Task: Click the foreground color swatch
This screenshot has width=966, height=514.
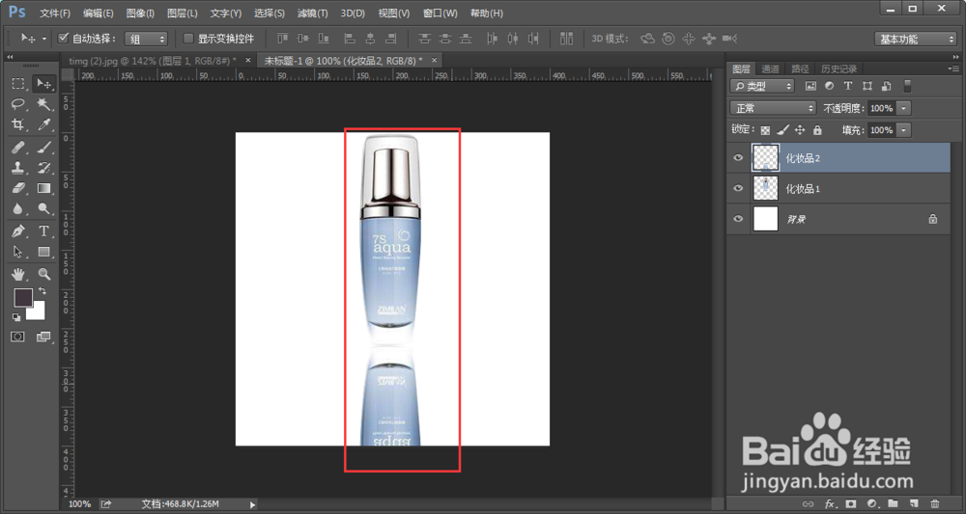Action: point(23,298)
